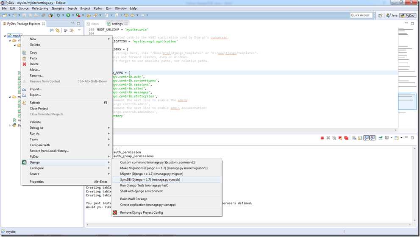This screenshot has width=420, height=237.
Task: Click the Debug gear icon in toolbar
Action: (58, 15)
